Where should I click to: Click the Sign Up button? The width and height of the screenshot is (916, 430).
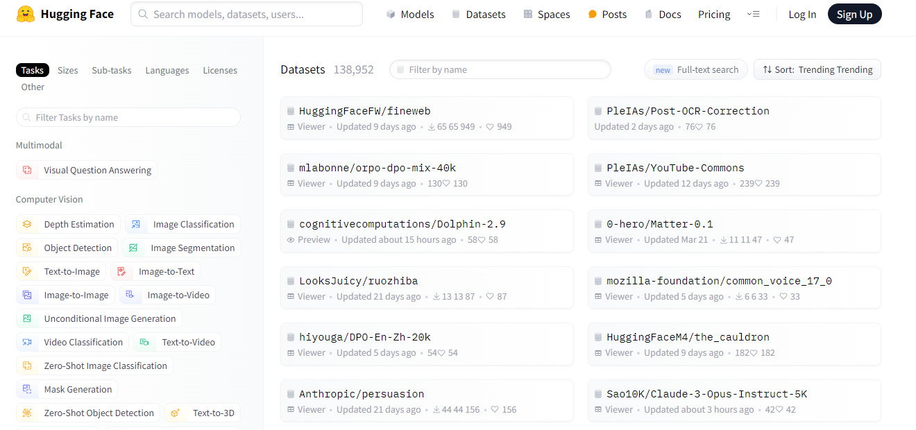[x=854, y=15]
